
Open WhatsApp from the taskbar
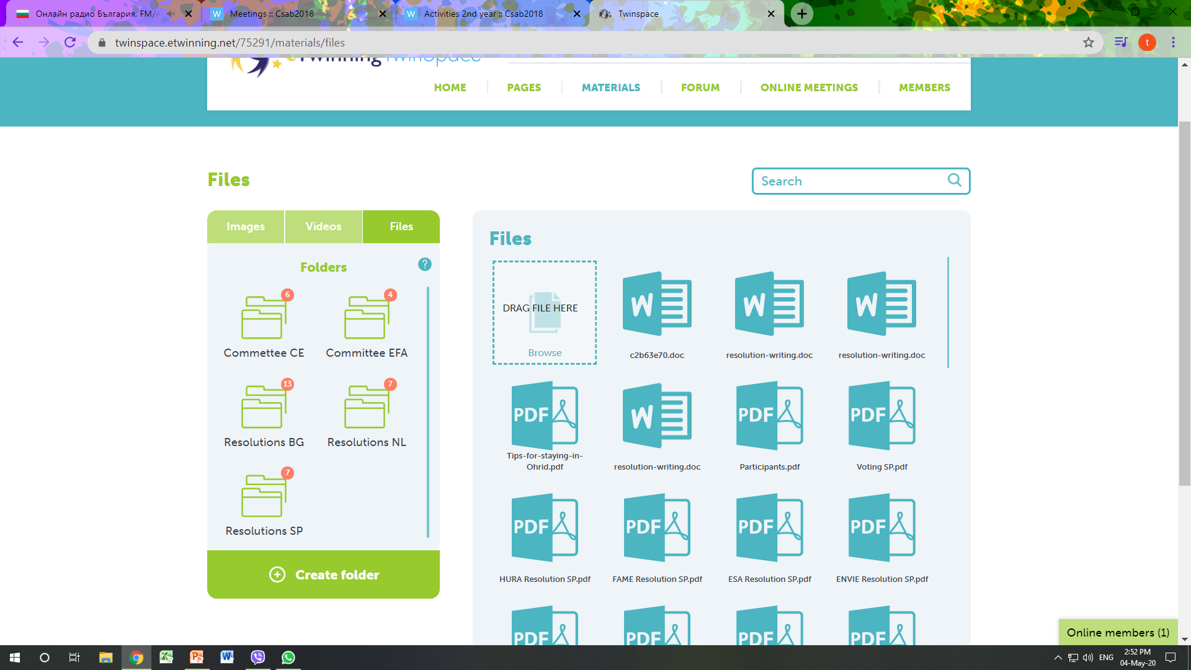point(288,658)
